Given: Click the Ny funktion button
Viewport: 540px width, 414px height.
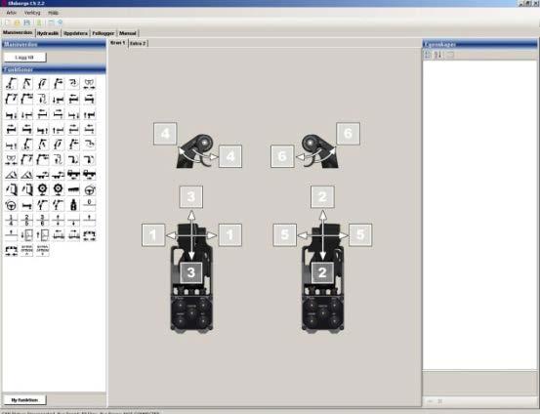Looking at the screenshot, I should pos(24,400).
